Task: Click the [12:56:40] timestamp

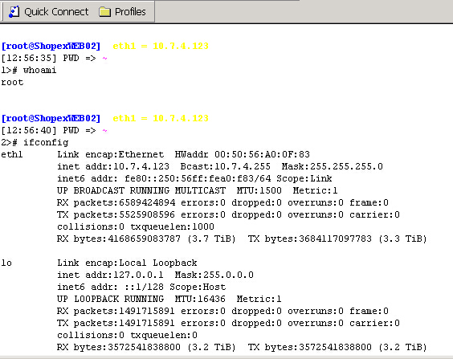Action: tap(29, 130)
